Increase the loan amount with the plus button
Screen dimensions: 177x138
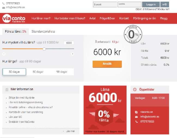[x=73, y=54]
